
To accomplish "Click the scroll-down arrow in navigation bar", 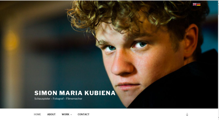I will 187,115.
